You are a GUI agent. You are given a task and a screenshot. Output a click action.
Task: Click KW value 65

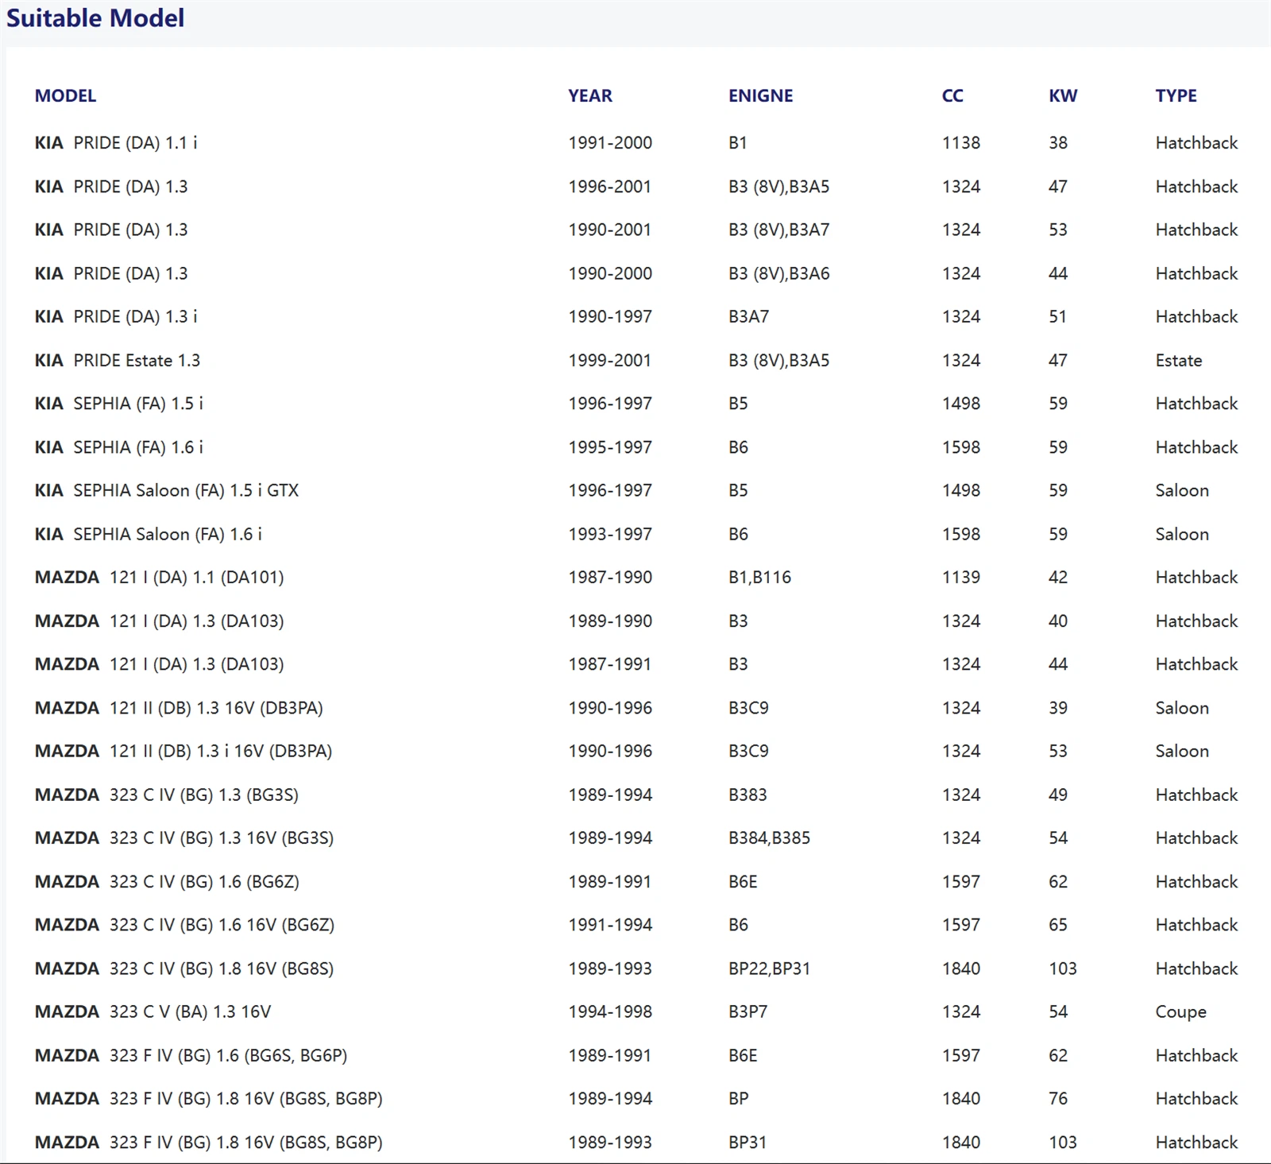click(1058, 925)
